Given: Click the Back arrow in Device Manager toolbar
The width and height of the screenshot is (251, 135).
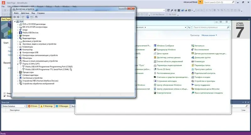Looking at the screenshot, I should click(14, 17).
